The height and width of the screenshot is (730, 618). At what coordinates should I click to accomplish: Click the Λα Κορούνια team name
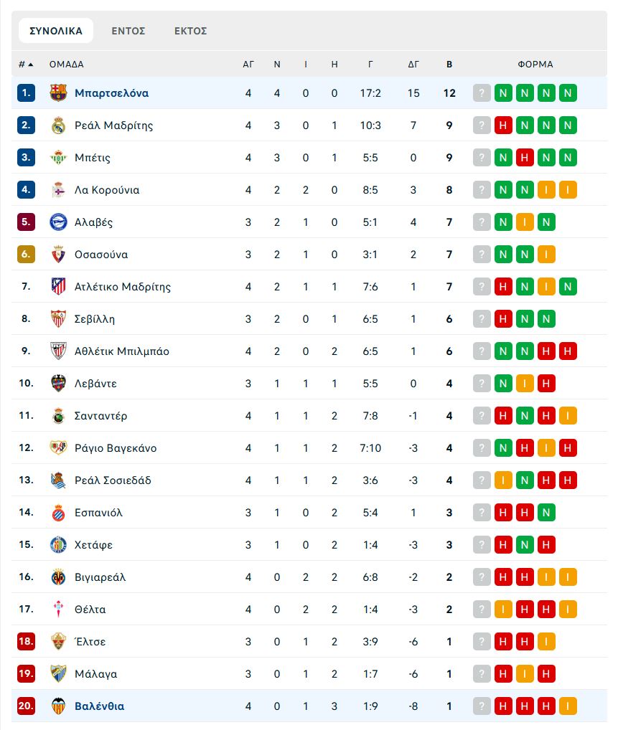pos(107,189)
